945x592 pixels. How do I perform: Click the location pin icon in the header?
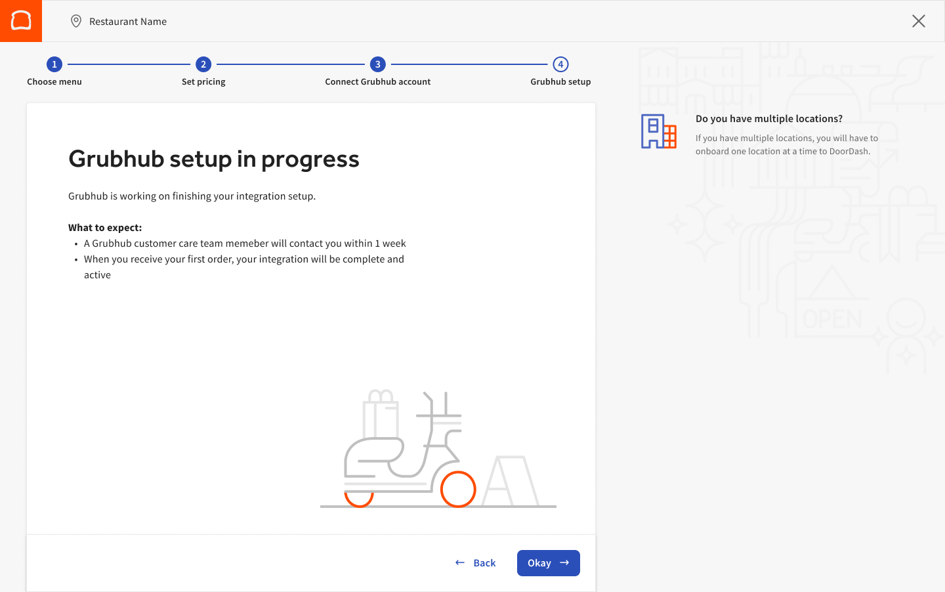click(76, 20)
